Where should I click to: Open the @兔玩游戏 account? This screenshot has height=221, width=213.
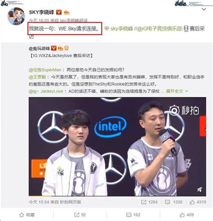click(39, 48)
